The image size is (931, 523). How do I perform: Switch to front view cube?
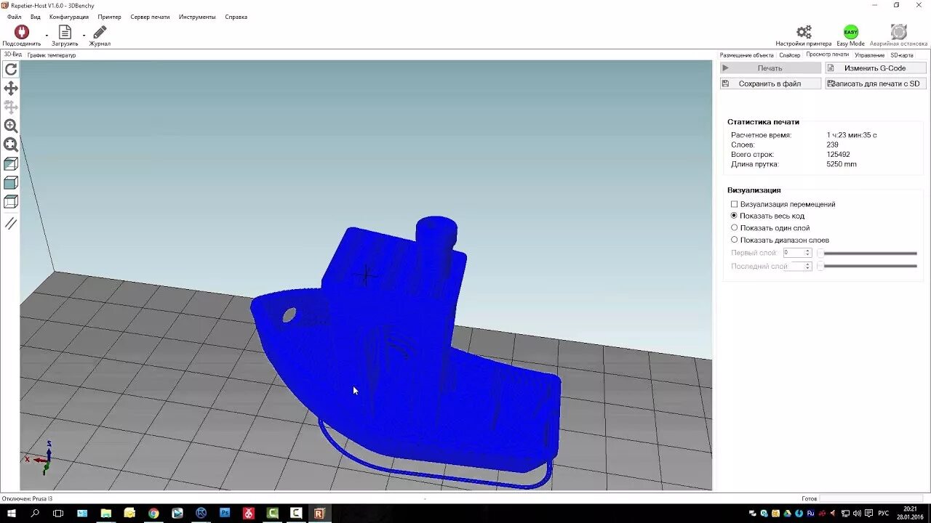[11, 183]
